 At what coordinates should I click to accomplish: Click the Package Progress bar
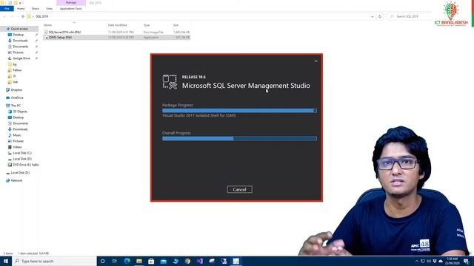(239, 111)
